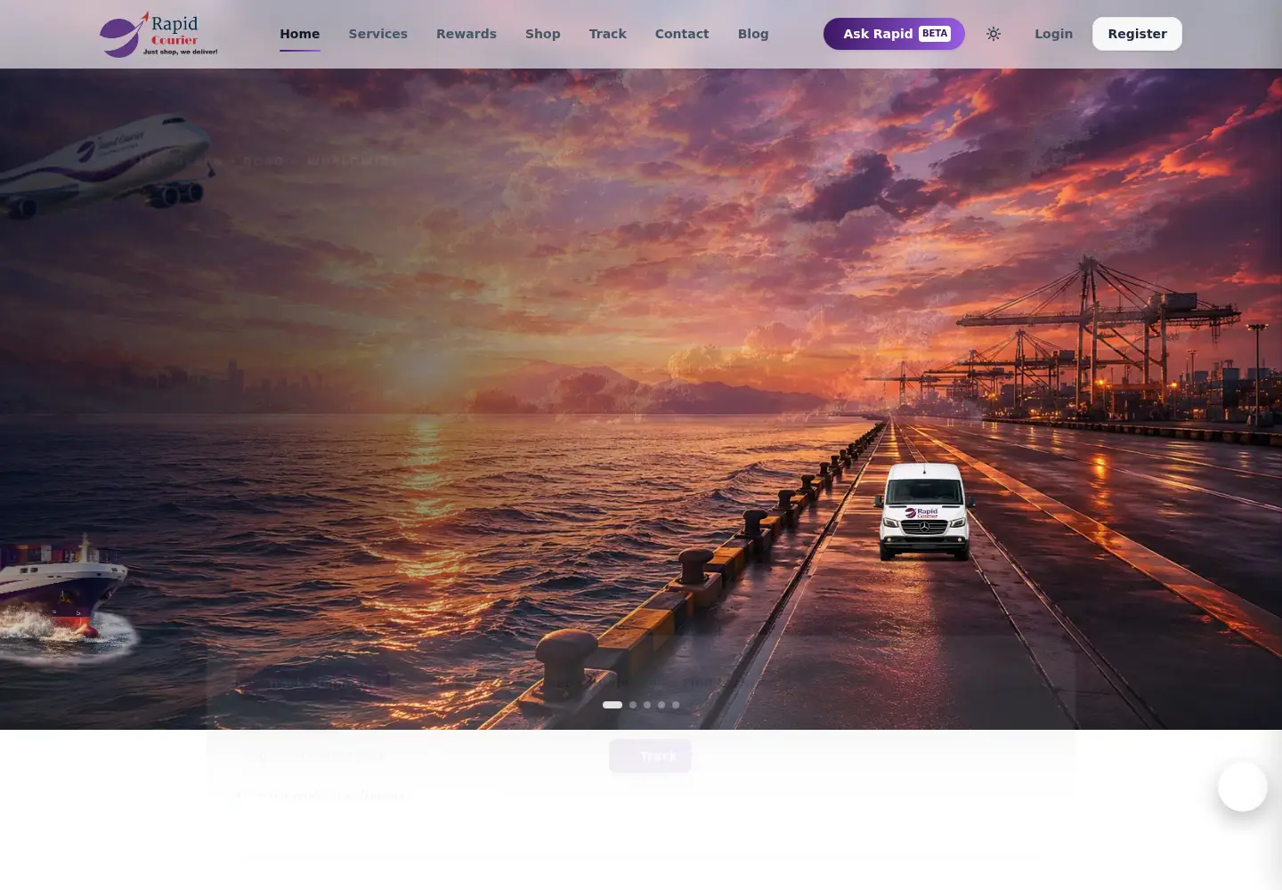
Task: Open the Shop nav item
Action: coord(543,34)
